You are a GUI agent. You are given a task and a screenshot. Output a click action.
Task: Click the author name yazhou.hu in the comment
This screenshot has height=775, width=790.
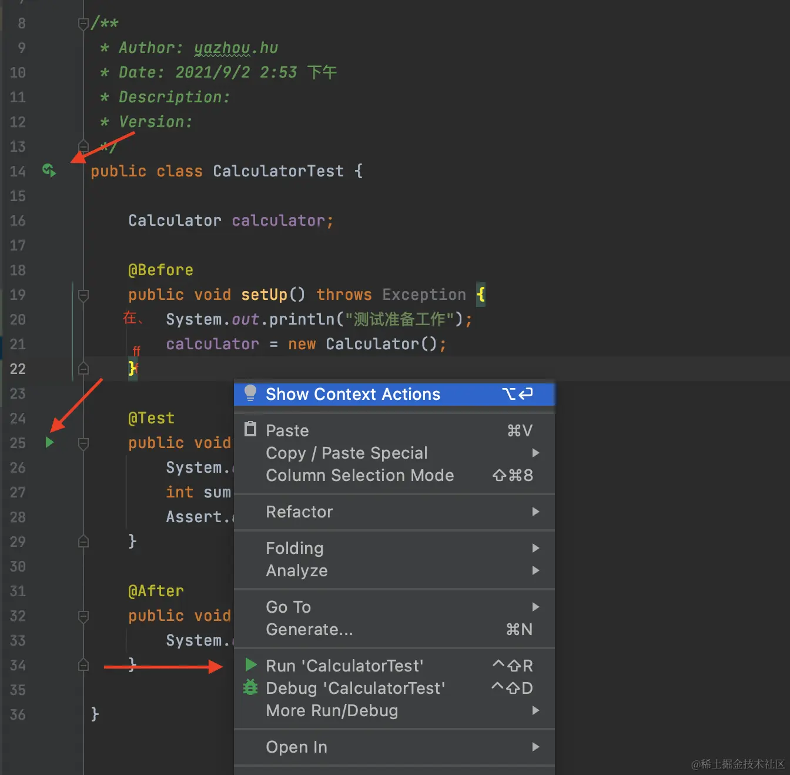pyautogui.click(x=236, y=48)
